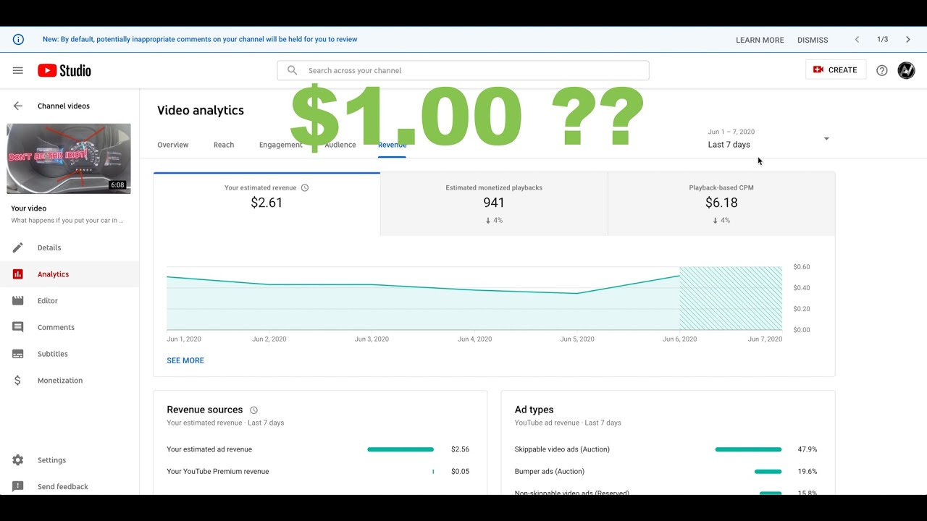Click the CREATE button
The width and height of the screenshot is (927, 521).
click(835, 70)
